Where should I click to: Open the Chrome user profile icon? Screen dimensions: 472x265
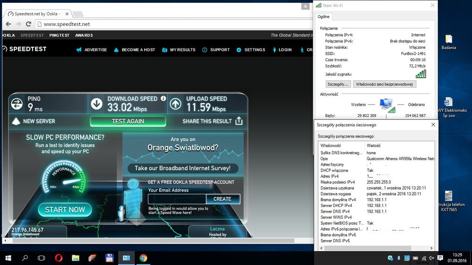coord(305,6)
